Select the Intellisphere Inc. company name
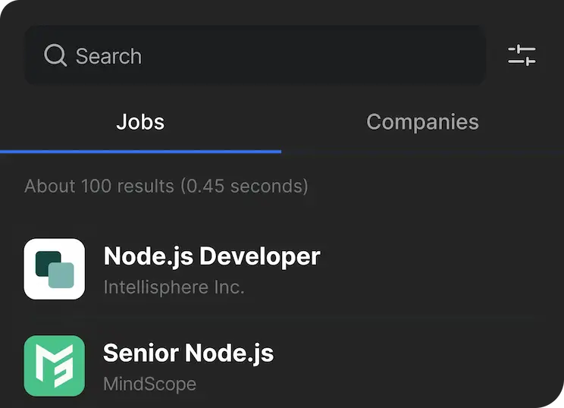 [x=174, y=287]
